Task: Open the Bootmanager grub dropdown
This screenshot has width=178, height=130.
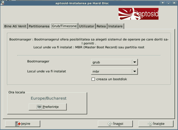Action: (115, 62)
